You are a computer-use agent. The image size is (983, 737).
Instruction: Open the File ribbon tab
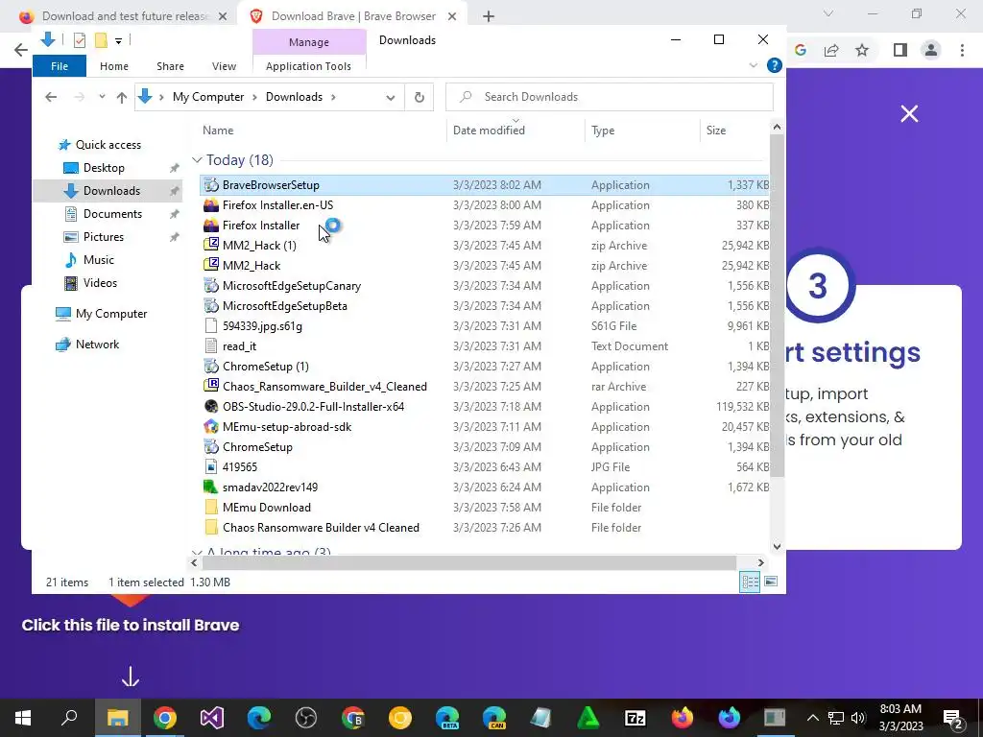click(60, 66)
